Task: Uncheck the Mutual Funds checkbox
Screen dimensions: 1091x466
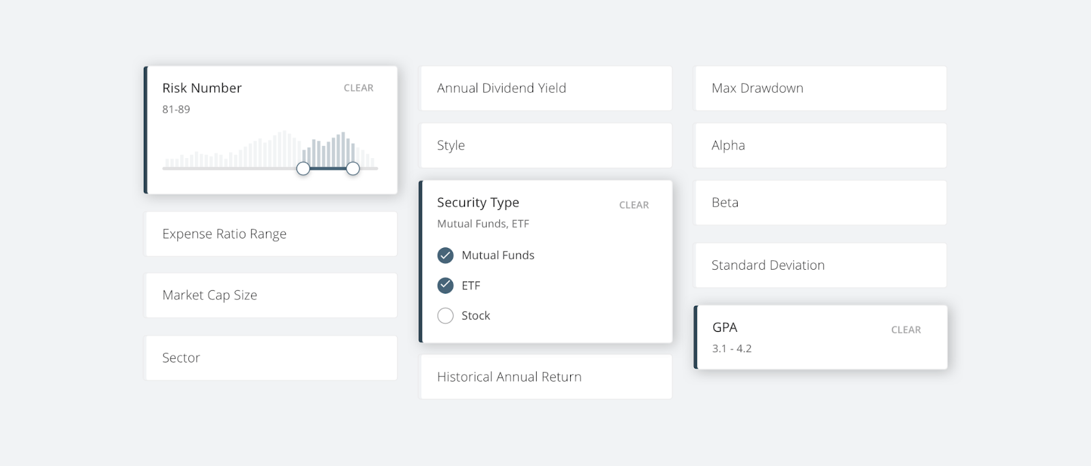Action: click(x=445, y=255)
